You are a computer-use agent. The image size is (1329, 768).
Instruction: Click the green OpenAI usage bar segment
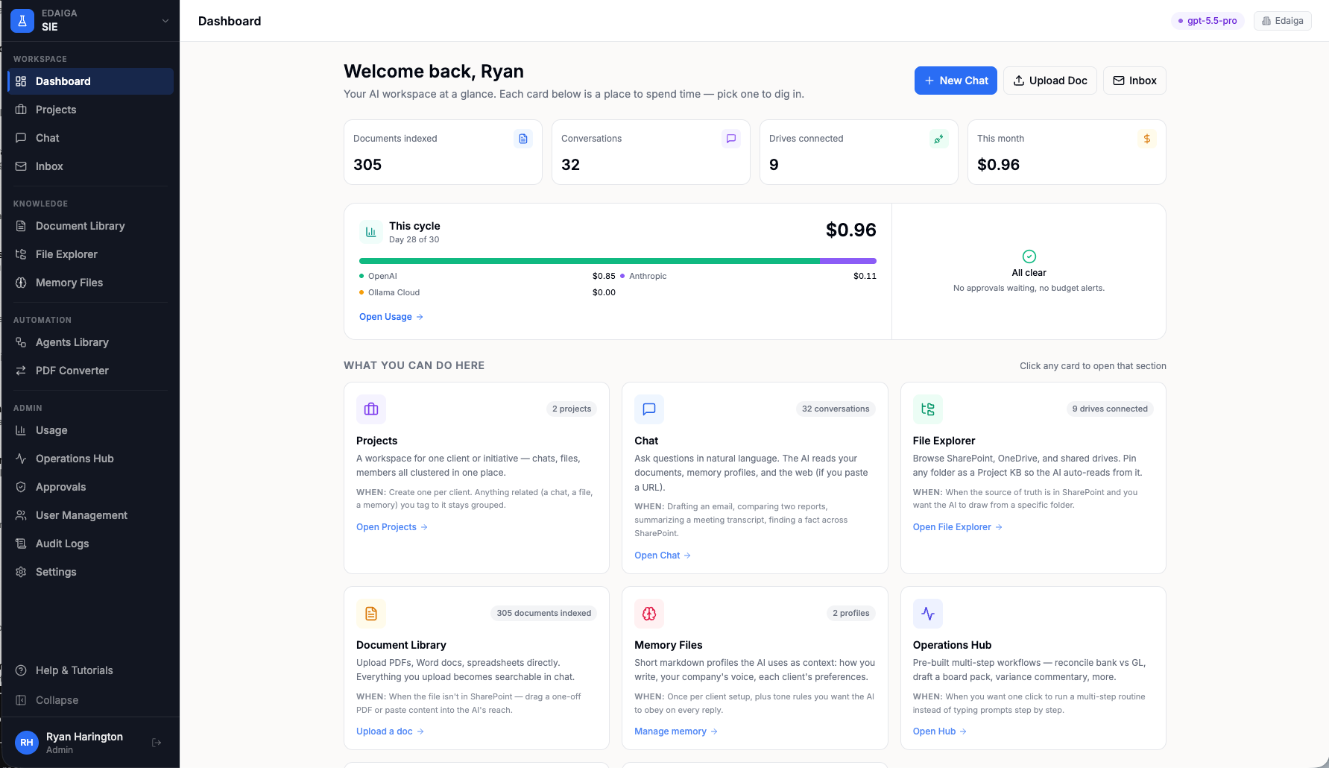pos(589,261)
